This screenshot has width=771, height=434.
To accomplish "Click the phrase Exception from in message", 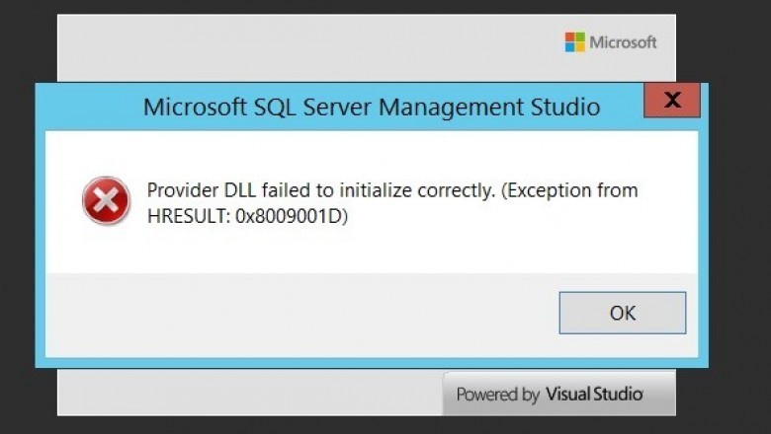I will [568, 190].
